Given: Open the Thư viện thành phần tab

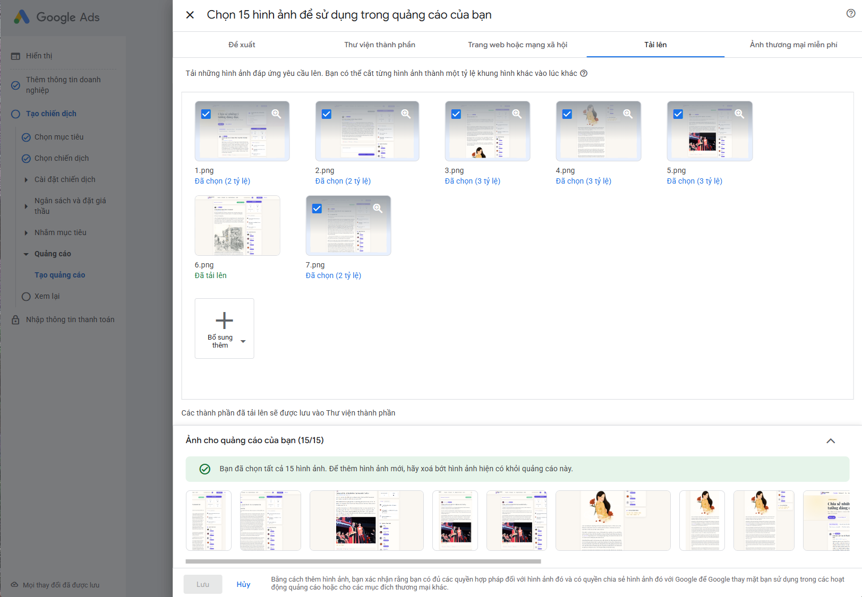Looking at the screenshot, I should [x=380, y=45].
